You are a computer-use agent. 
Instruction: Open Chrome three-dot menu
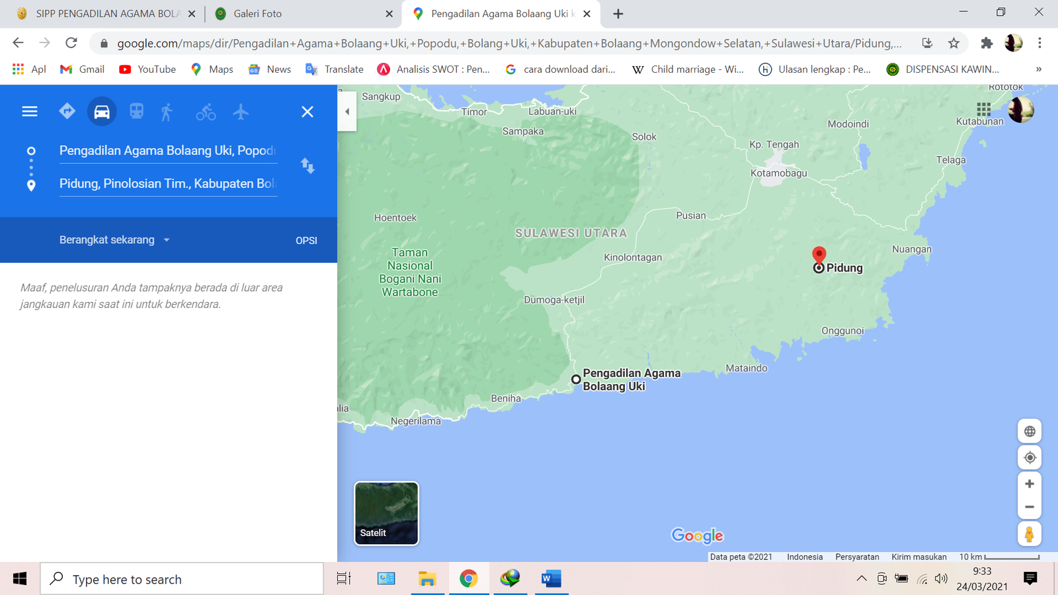(1039, 43)
